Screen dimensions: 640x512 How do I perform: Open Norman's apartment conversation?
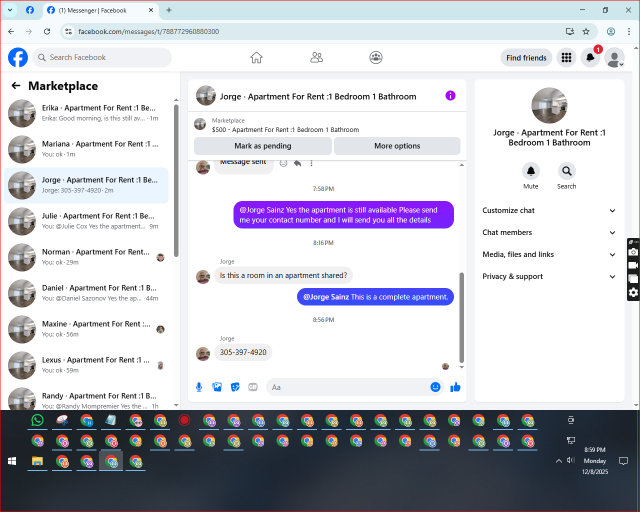pyautogui.click(x=86, y=257)
